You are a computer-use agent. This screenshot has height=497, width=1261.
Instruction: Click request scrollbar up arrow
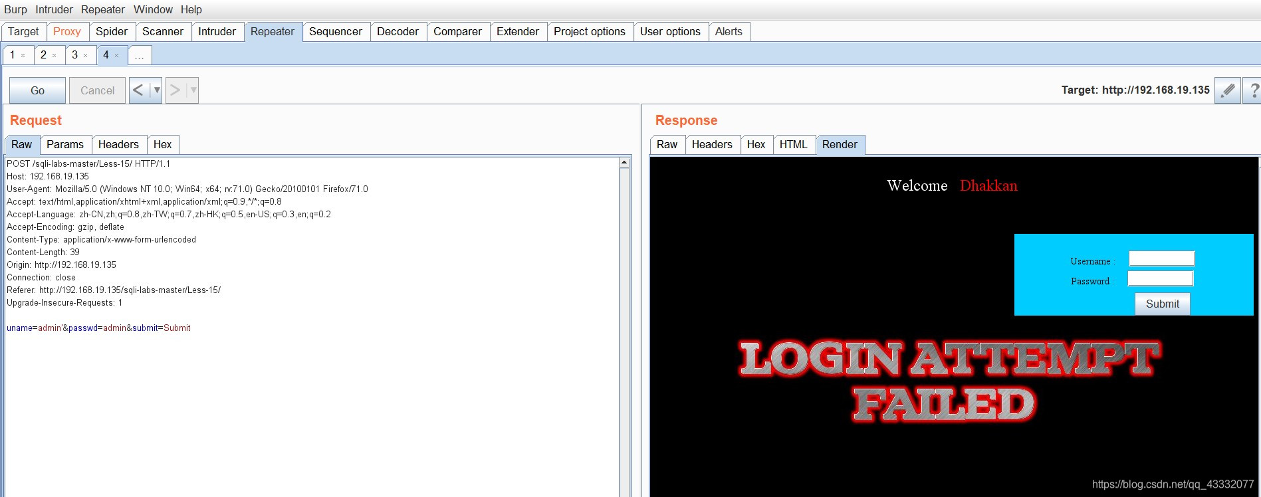pos(624,163)
